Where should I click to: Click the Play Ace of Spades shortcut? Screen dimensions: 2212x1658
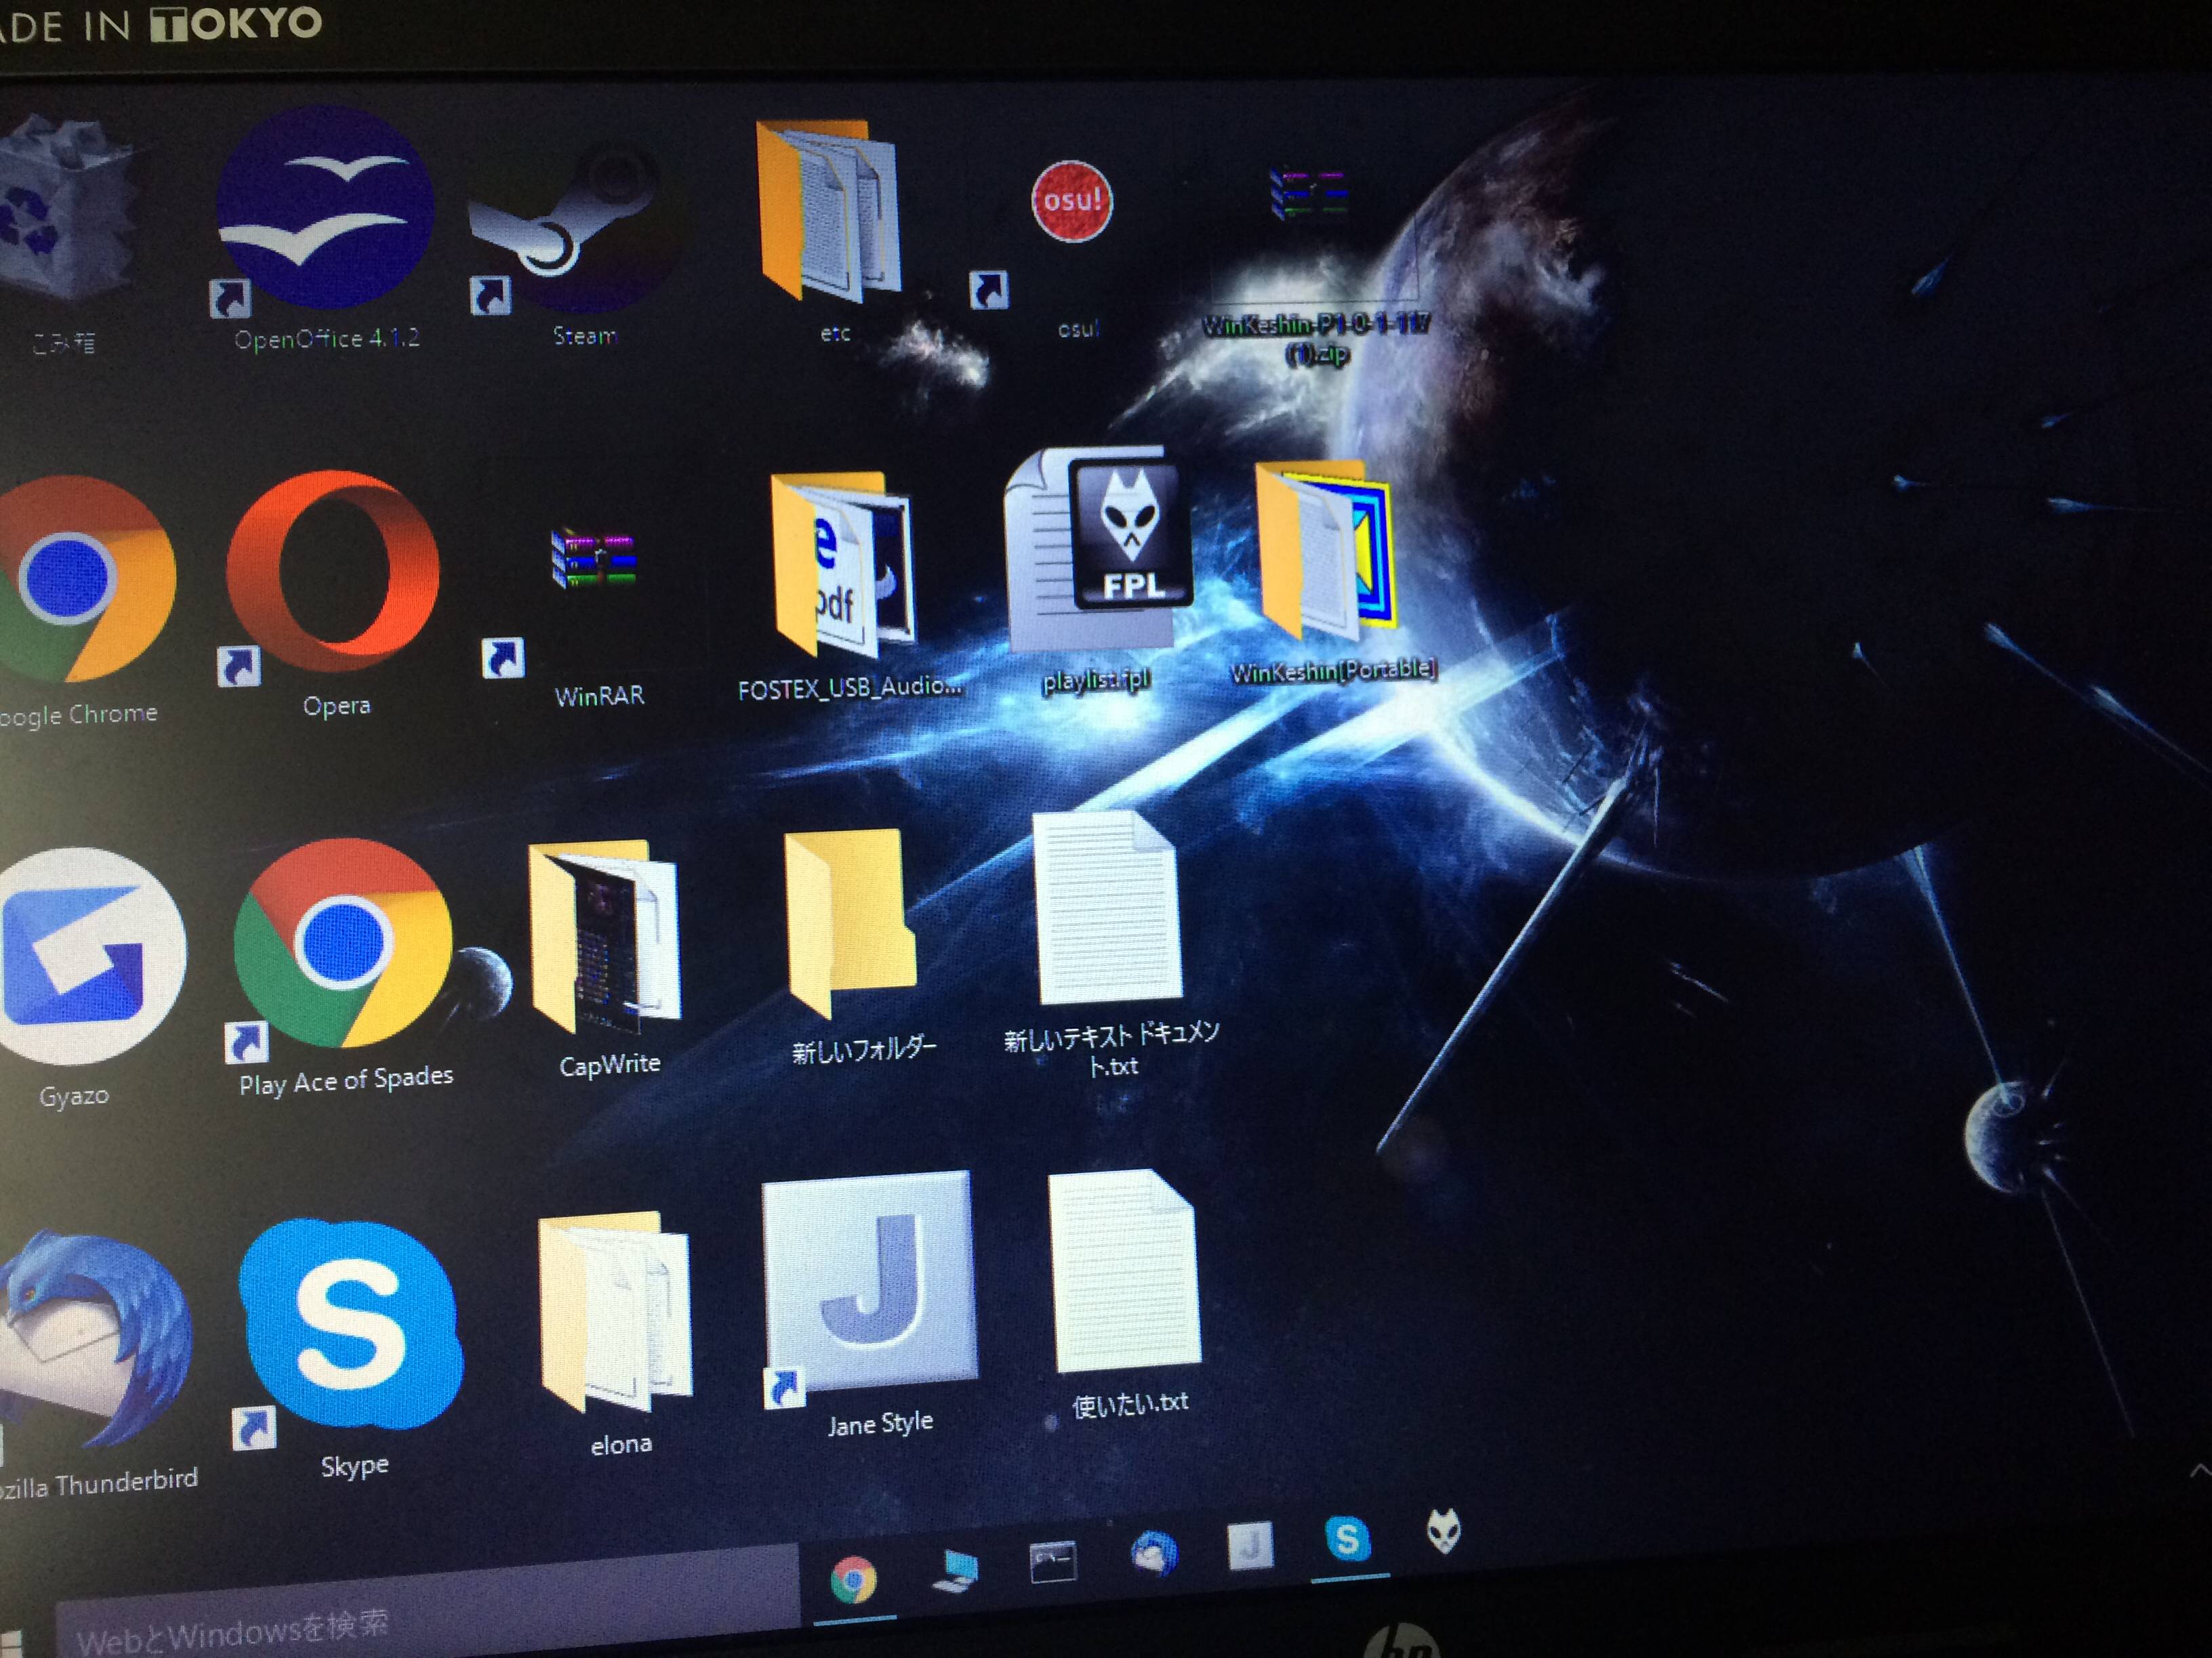(343, 943)
